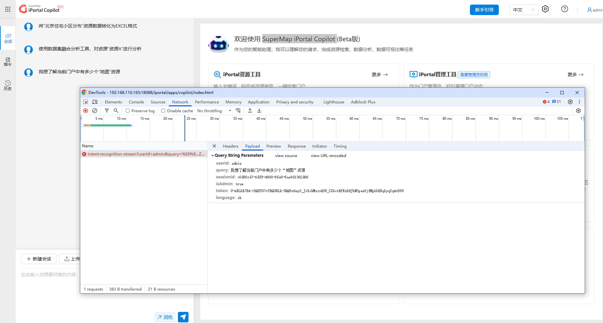Close the request details panel

coord(214,146)
